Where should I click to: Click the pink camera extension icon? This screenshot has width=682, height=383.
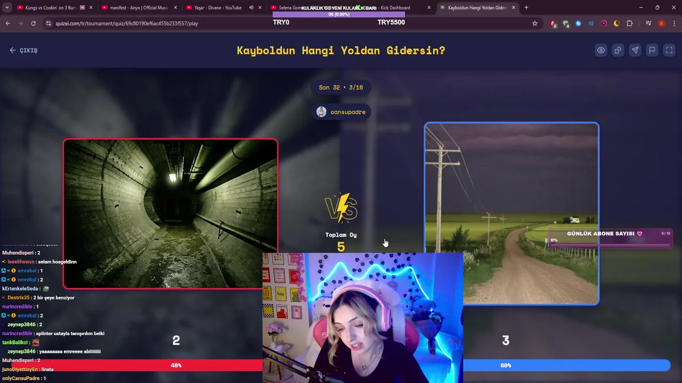coord(604,23)
